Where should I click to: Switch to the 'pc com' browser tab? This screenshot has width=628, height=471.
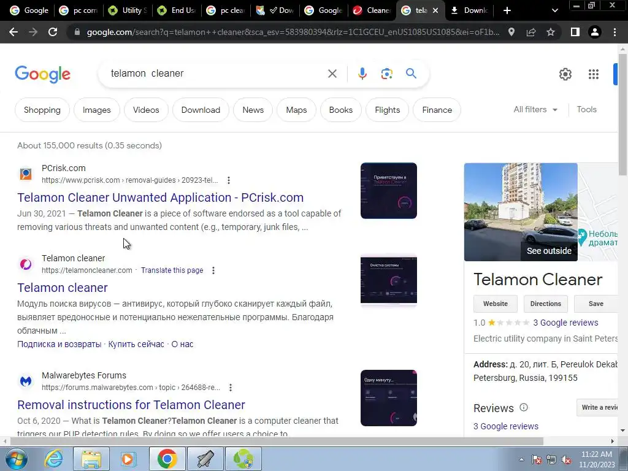click(78, 10)
